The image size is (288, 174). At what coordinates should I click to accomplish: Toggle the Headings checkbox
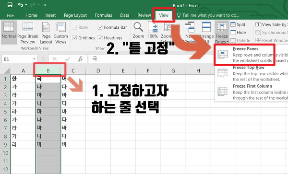coord(100,38)
